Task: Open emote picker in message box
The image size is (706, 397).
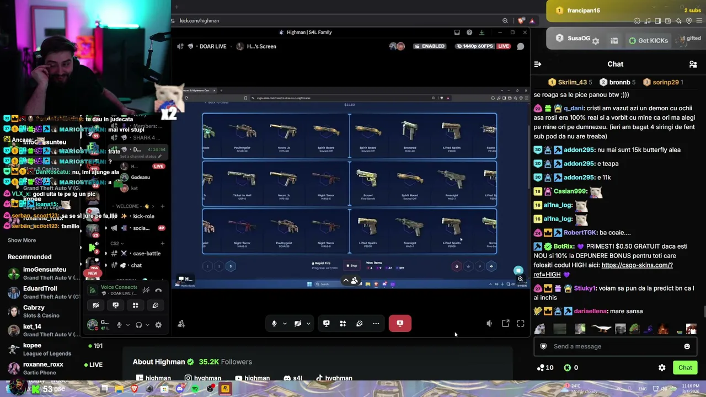Action: (x=687, y=346)
